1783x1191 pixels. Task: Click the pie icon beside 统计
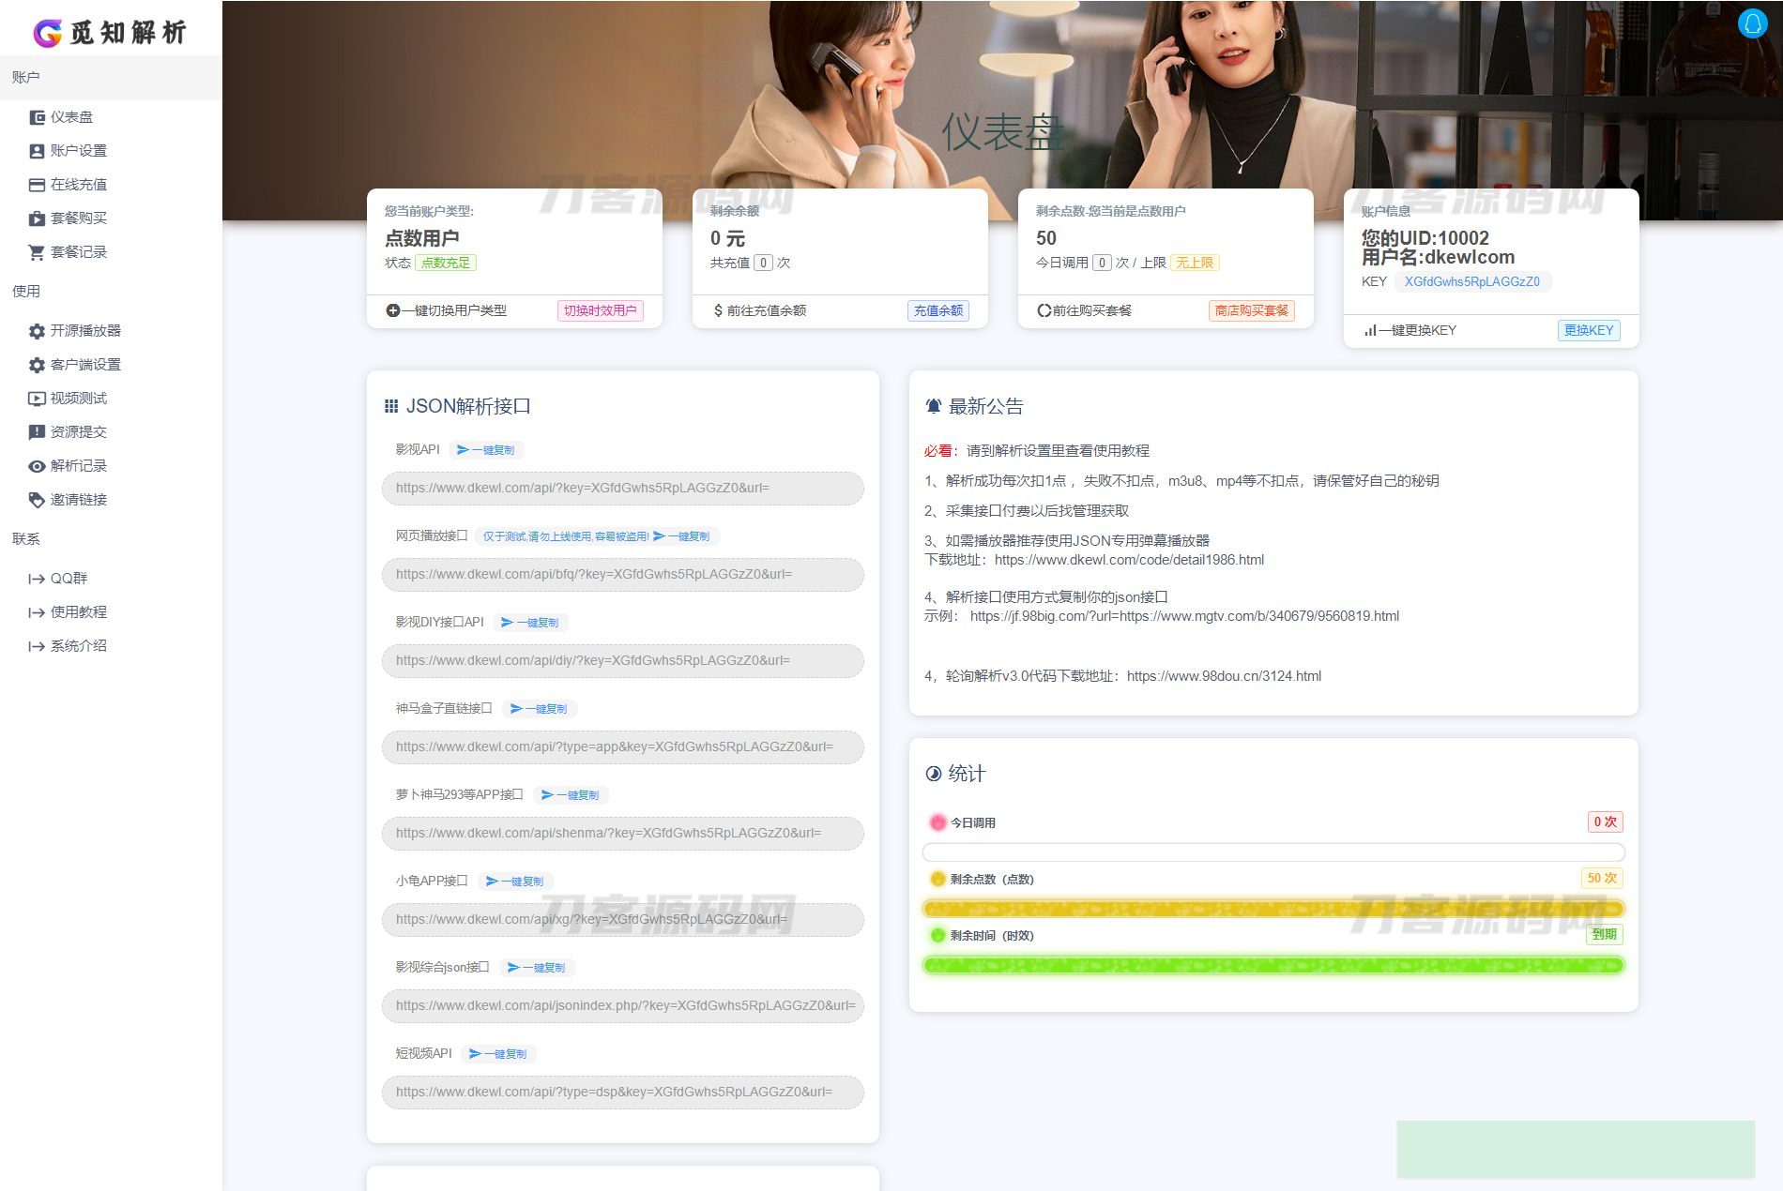coord(934,774)
